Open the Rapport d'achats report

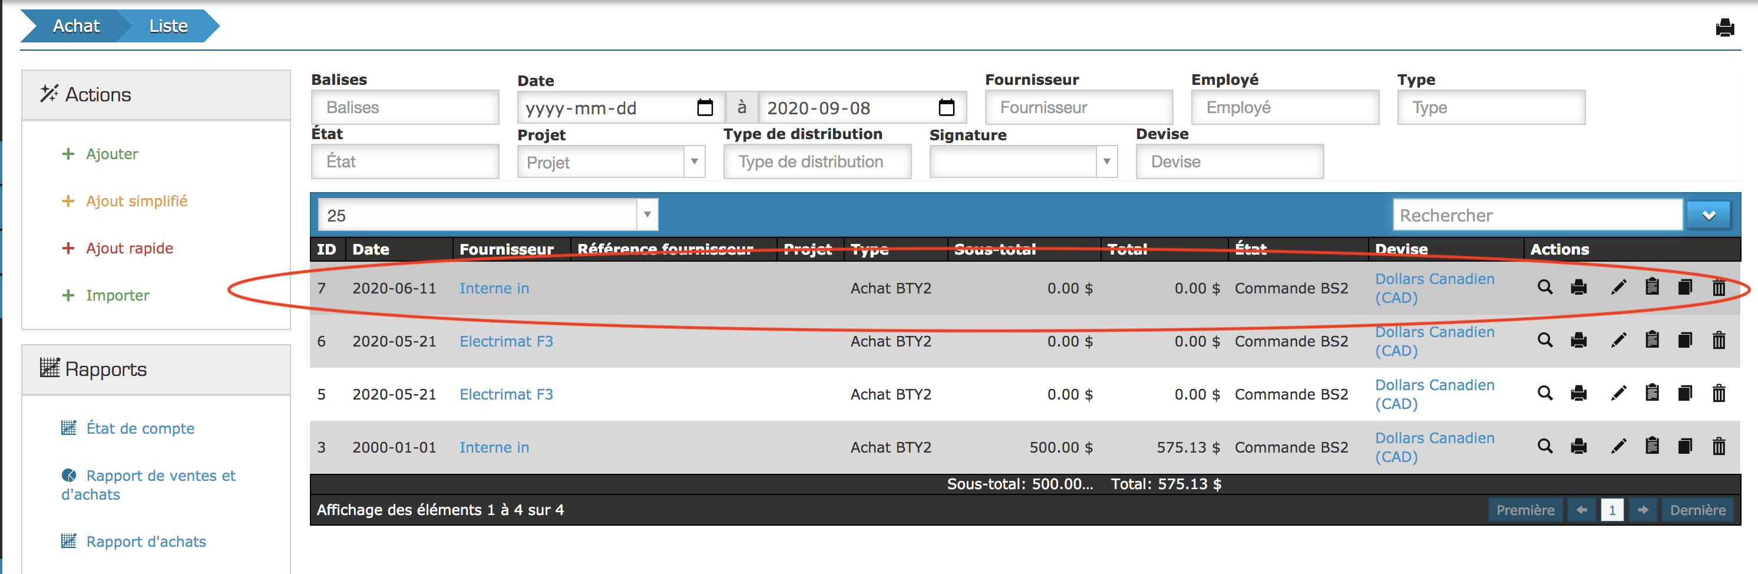point(146,541)
